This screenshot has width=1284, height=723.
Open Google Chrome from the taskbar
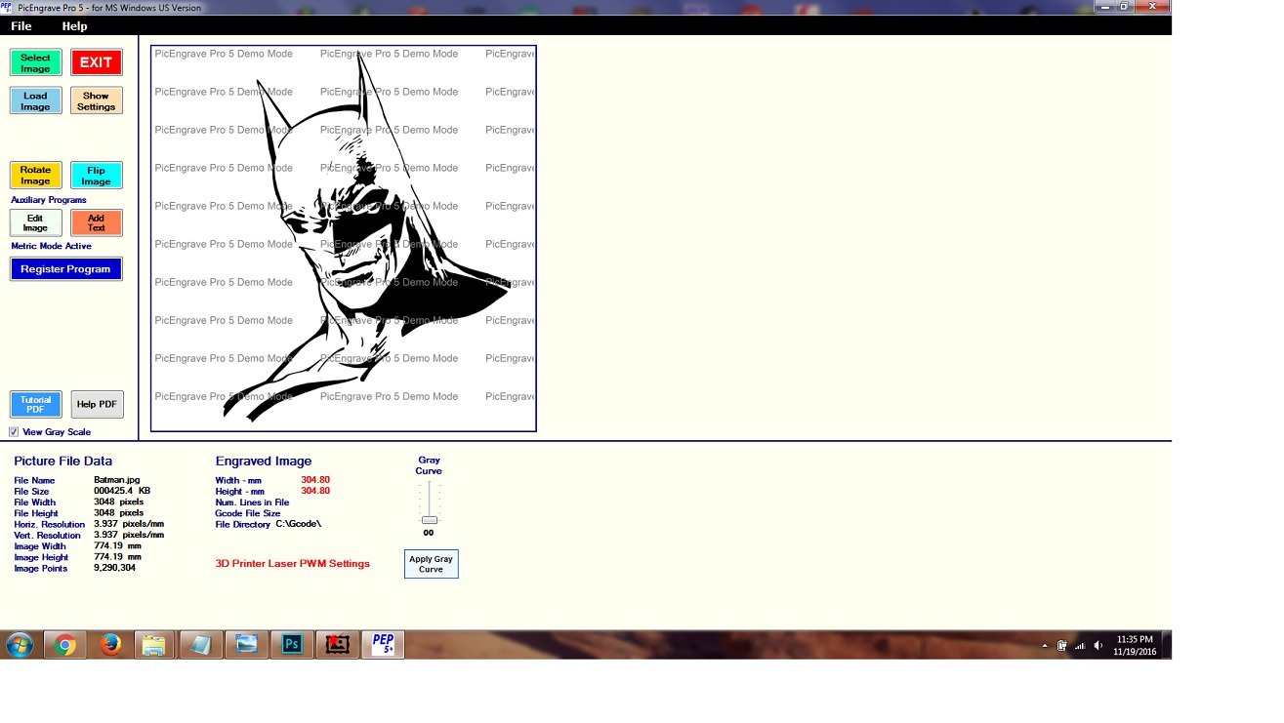pyautogui.click(x=65, y=645)
